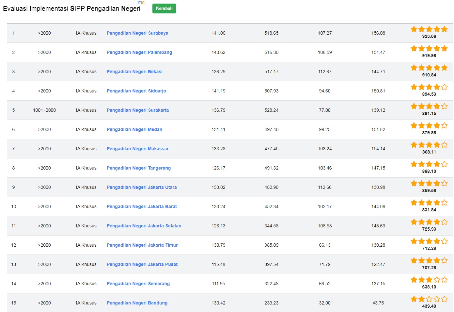Viewport: 454px width, 312px height.
Task: Click star rating icons for Surabaya row
Action: 429,29
